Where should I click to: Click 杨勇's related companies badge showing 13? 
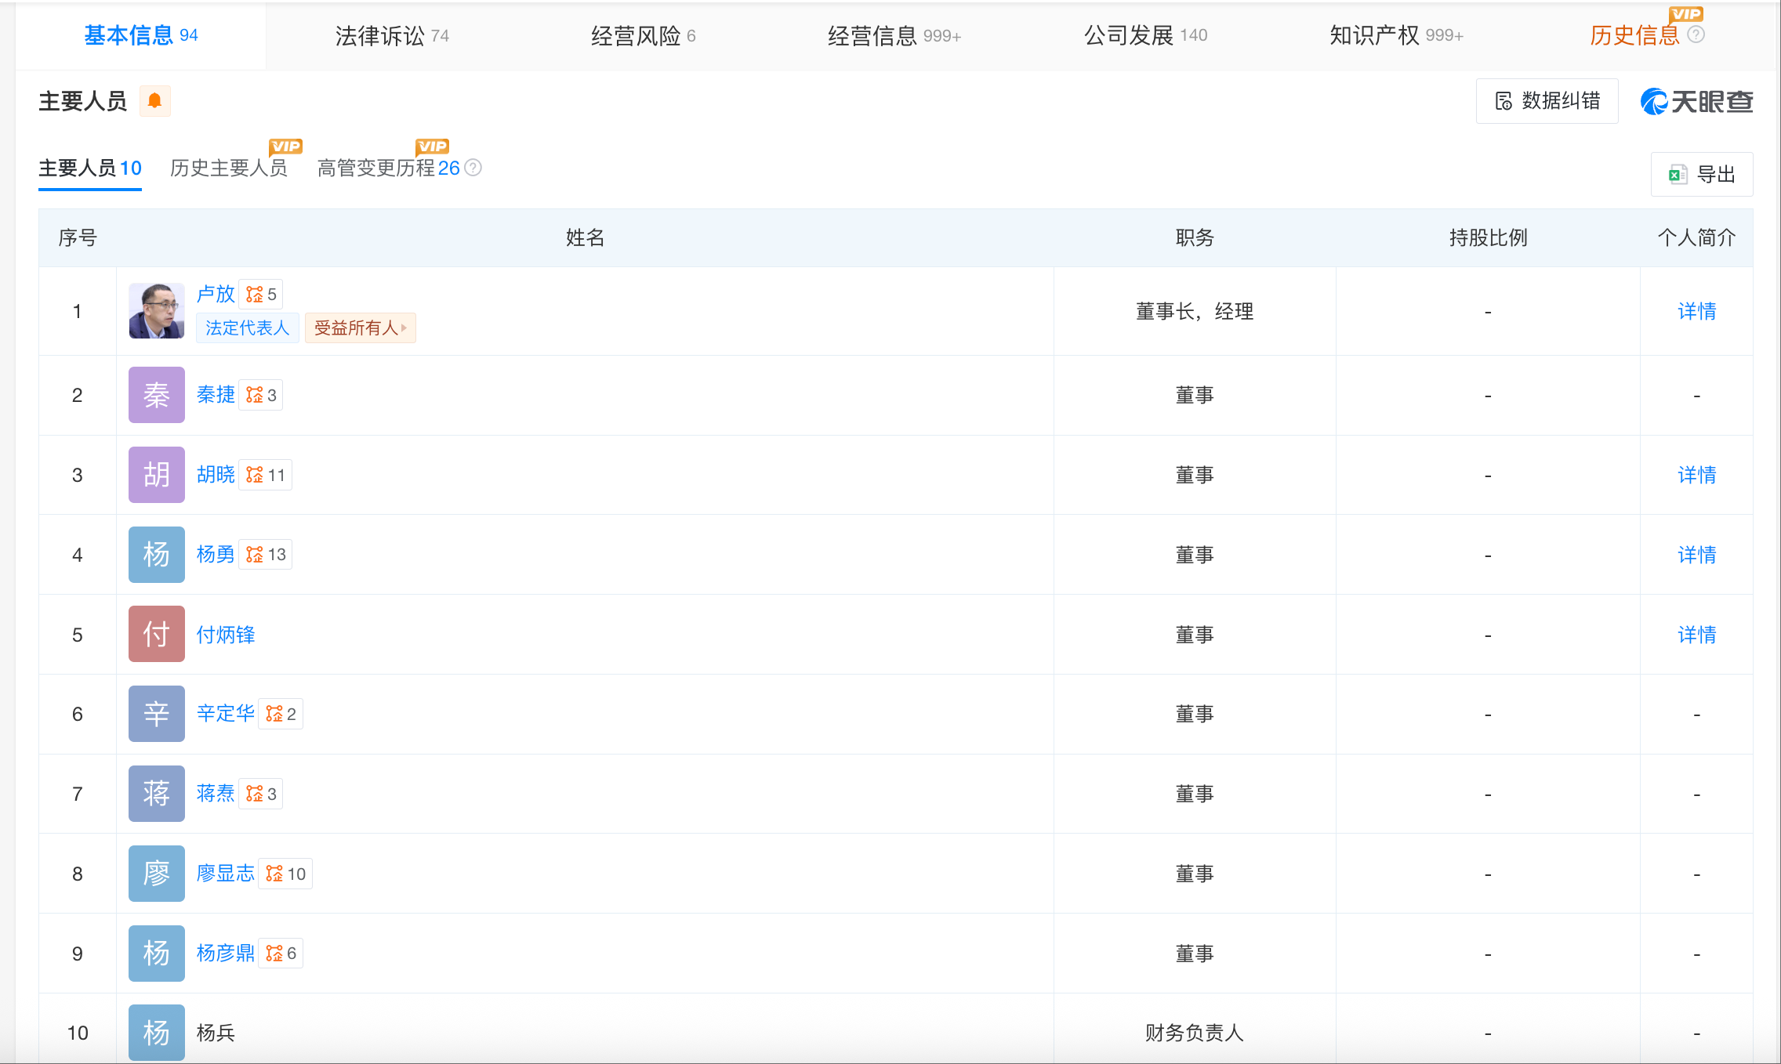(x=266, y=555)
